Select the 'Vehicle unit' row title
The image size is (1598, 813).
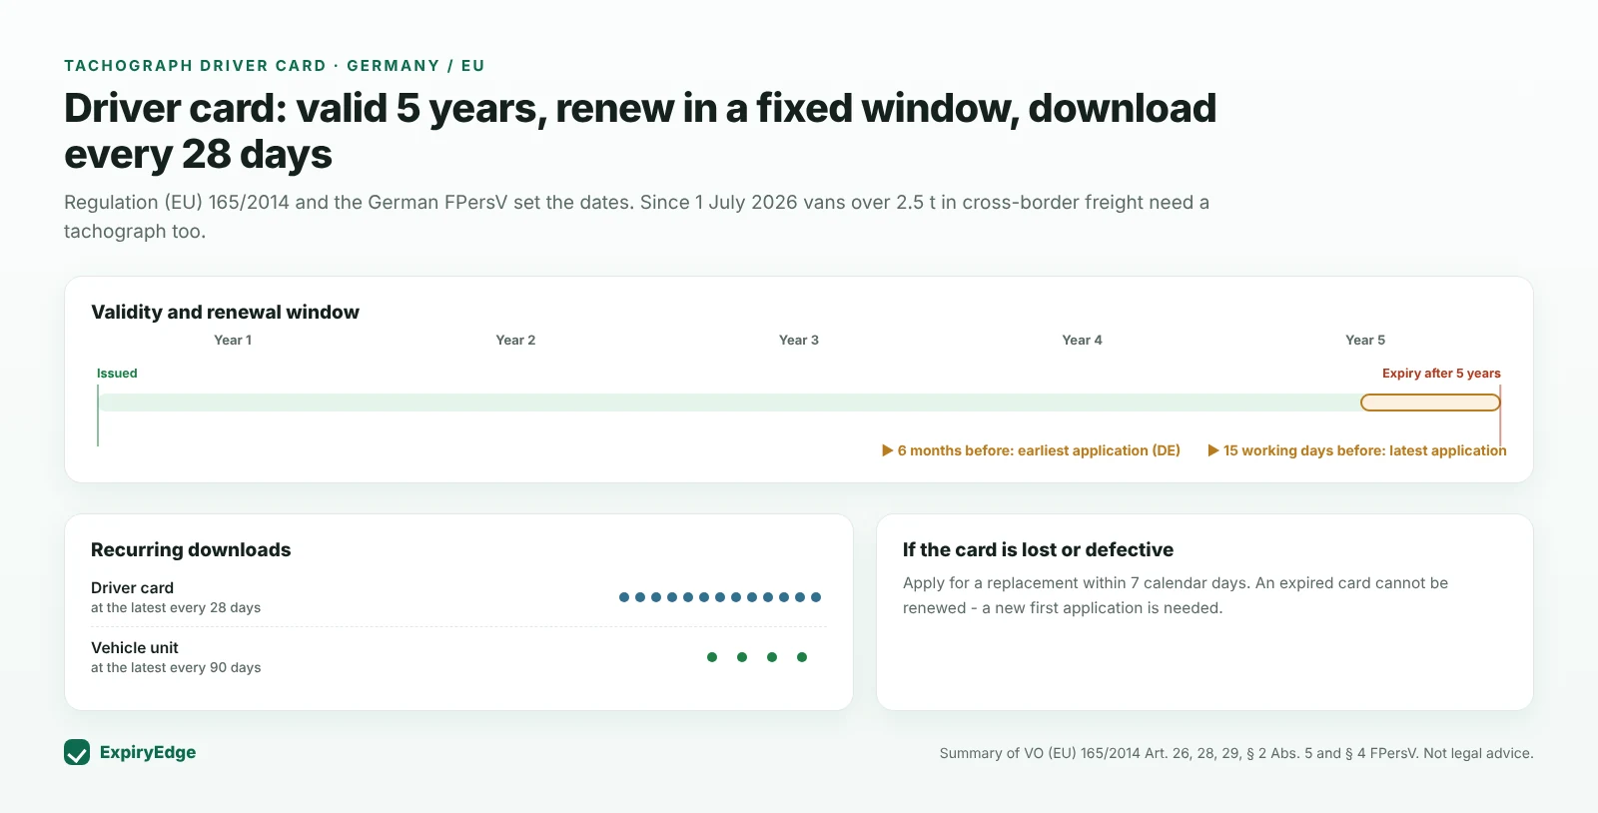click(135, 647)
